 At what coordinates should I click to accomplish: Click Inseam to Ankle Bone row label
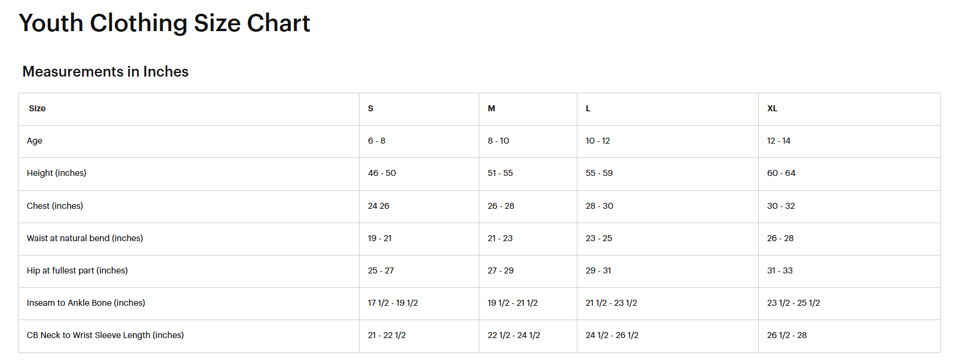point(86,303)
